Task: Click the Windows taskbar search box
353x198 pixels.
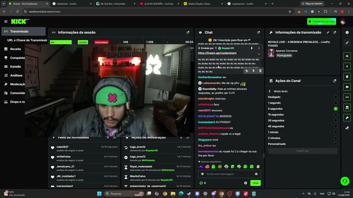Action: click(124, 194)
